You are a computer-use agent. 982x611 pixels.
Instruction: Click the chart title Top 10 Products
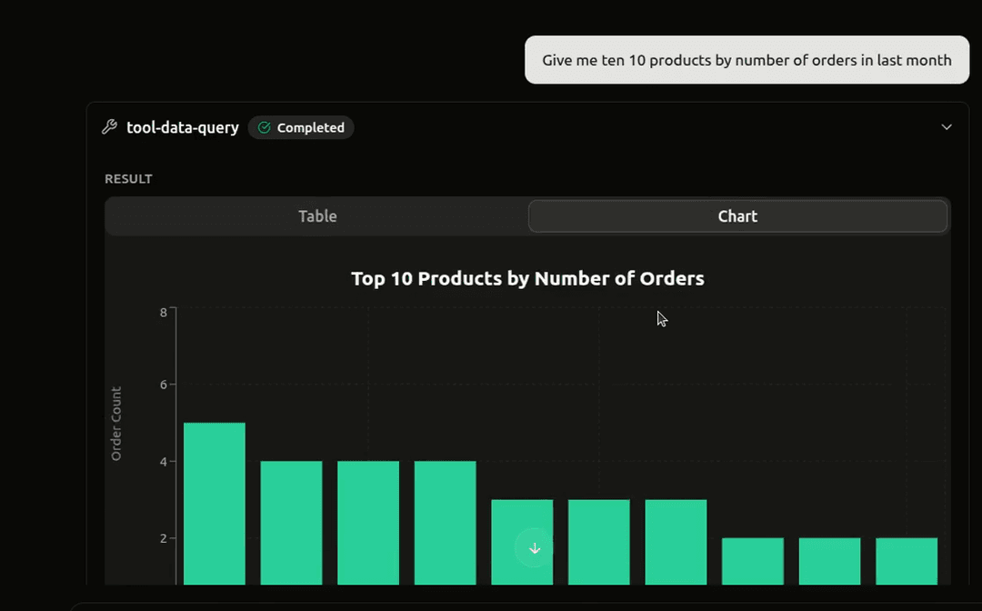527,278
